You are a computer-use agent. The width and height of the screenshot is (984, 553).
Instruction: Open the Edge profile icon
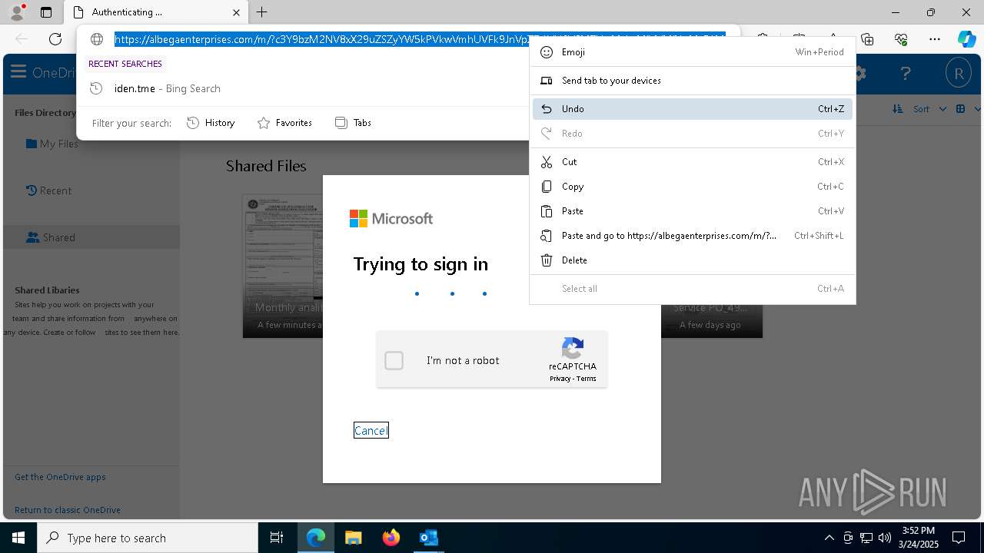point(16,12)
